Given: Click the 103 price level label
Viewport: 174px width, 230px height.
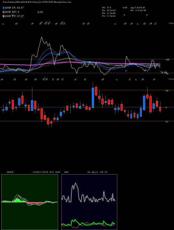Looking at the screenshot, I should pos(167,60).
